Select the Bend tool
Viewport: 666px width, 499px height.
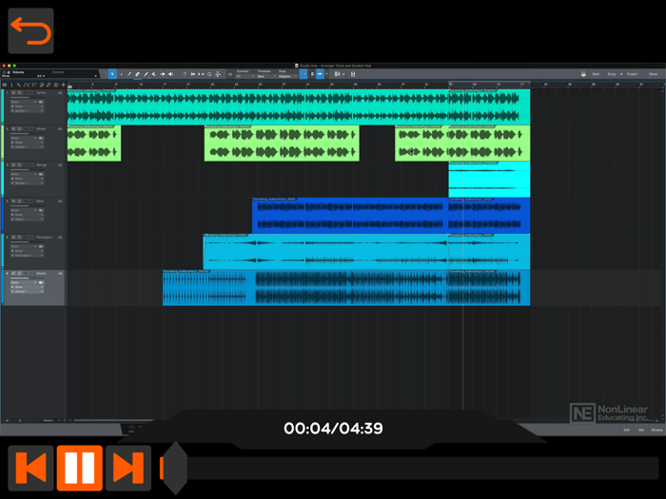click(163, 74)
